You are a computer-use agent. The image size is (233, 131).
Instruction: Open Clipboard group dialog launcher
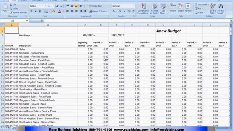(27, 16)
